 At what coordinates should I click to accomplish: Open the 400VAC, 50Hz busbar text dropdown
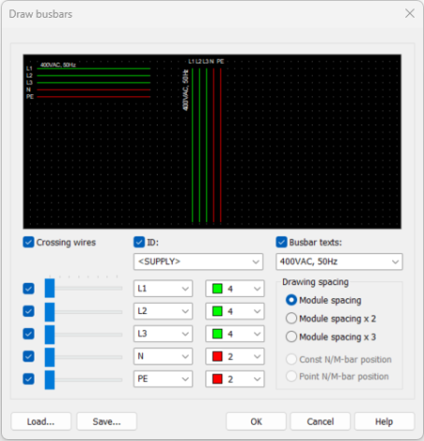point(339,262)
